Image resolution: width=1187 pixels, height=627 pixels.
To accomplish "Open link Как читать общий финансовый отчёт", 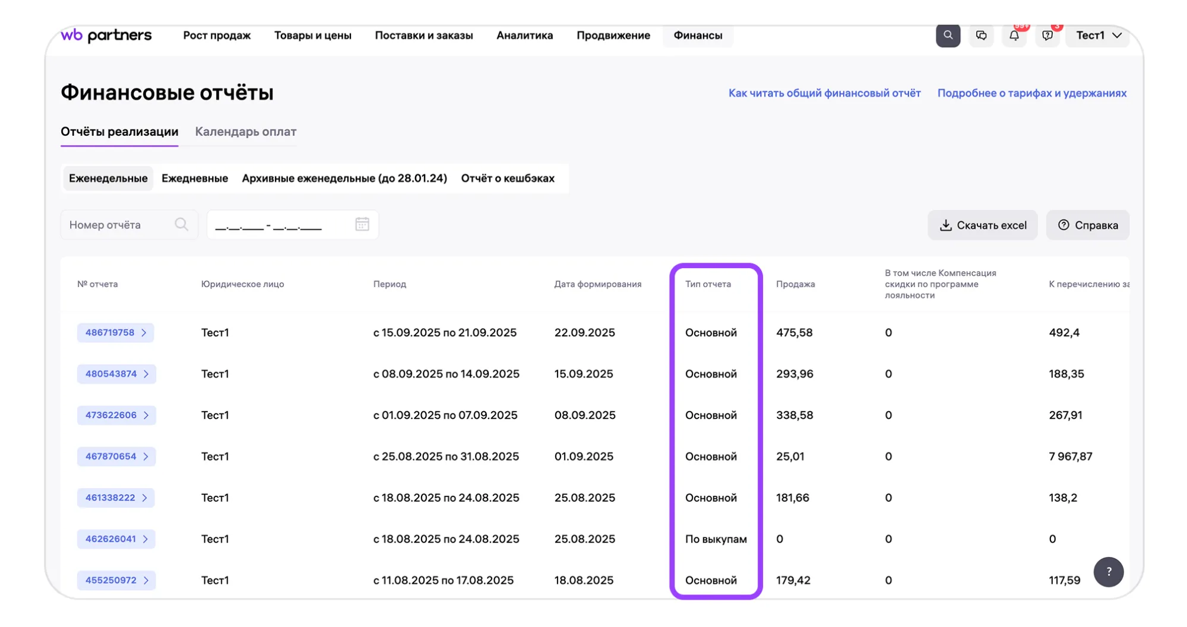I will point(824,93).
